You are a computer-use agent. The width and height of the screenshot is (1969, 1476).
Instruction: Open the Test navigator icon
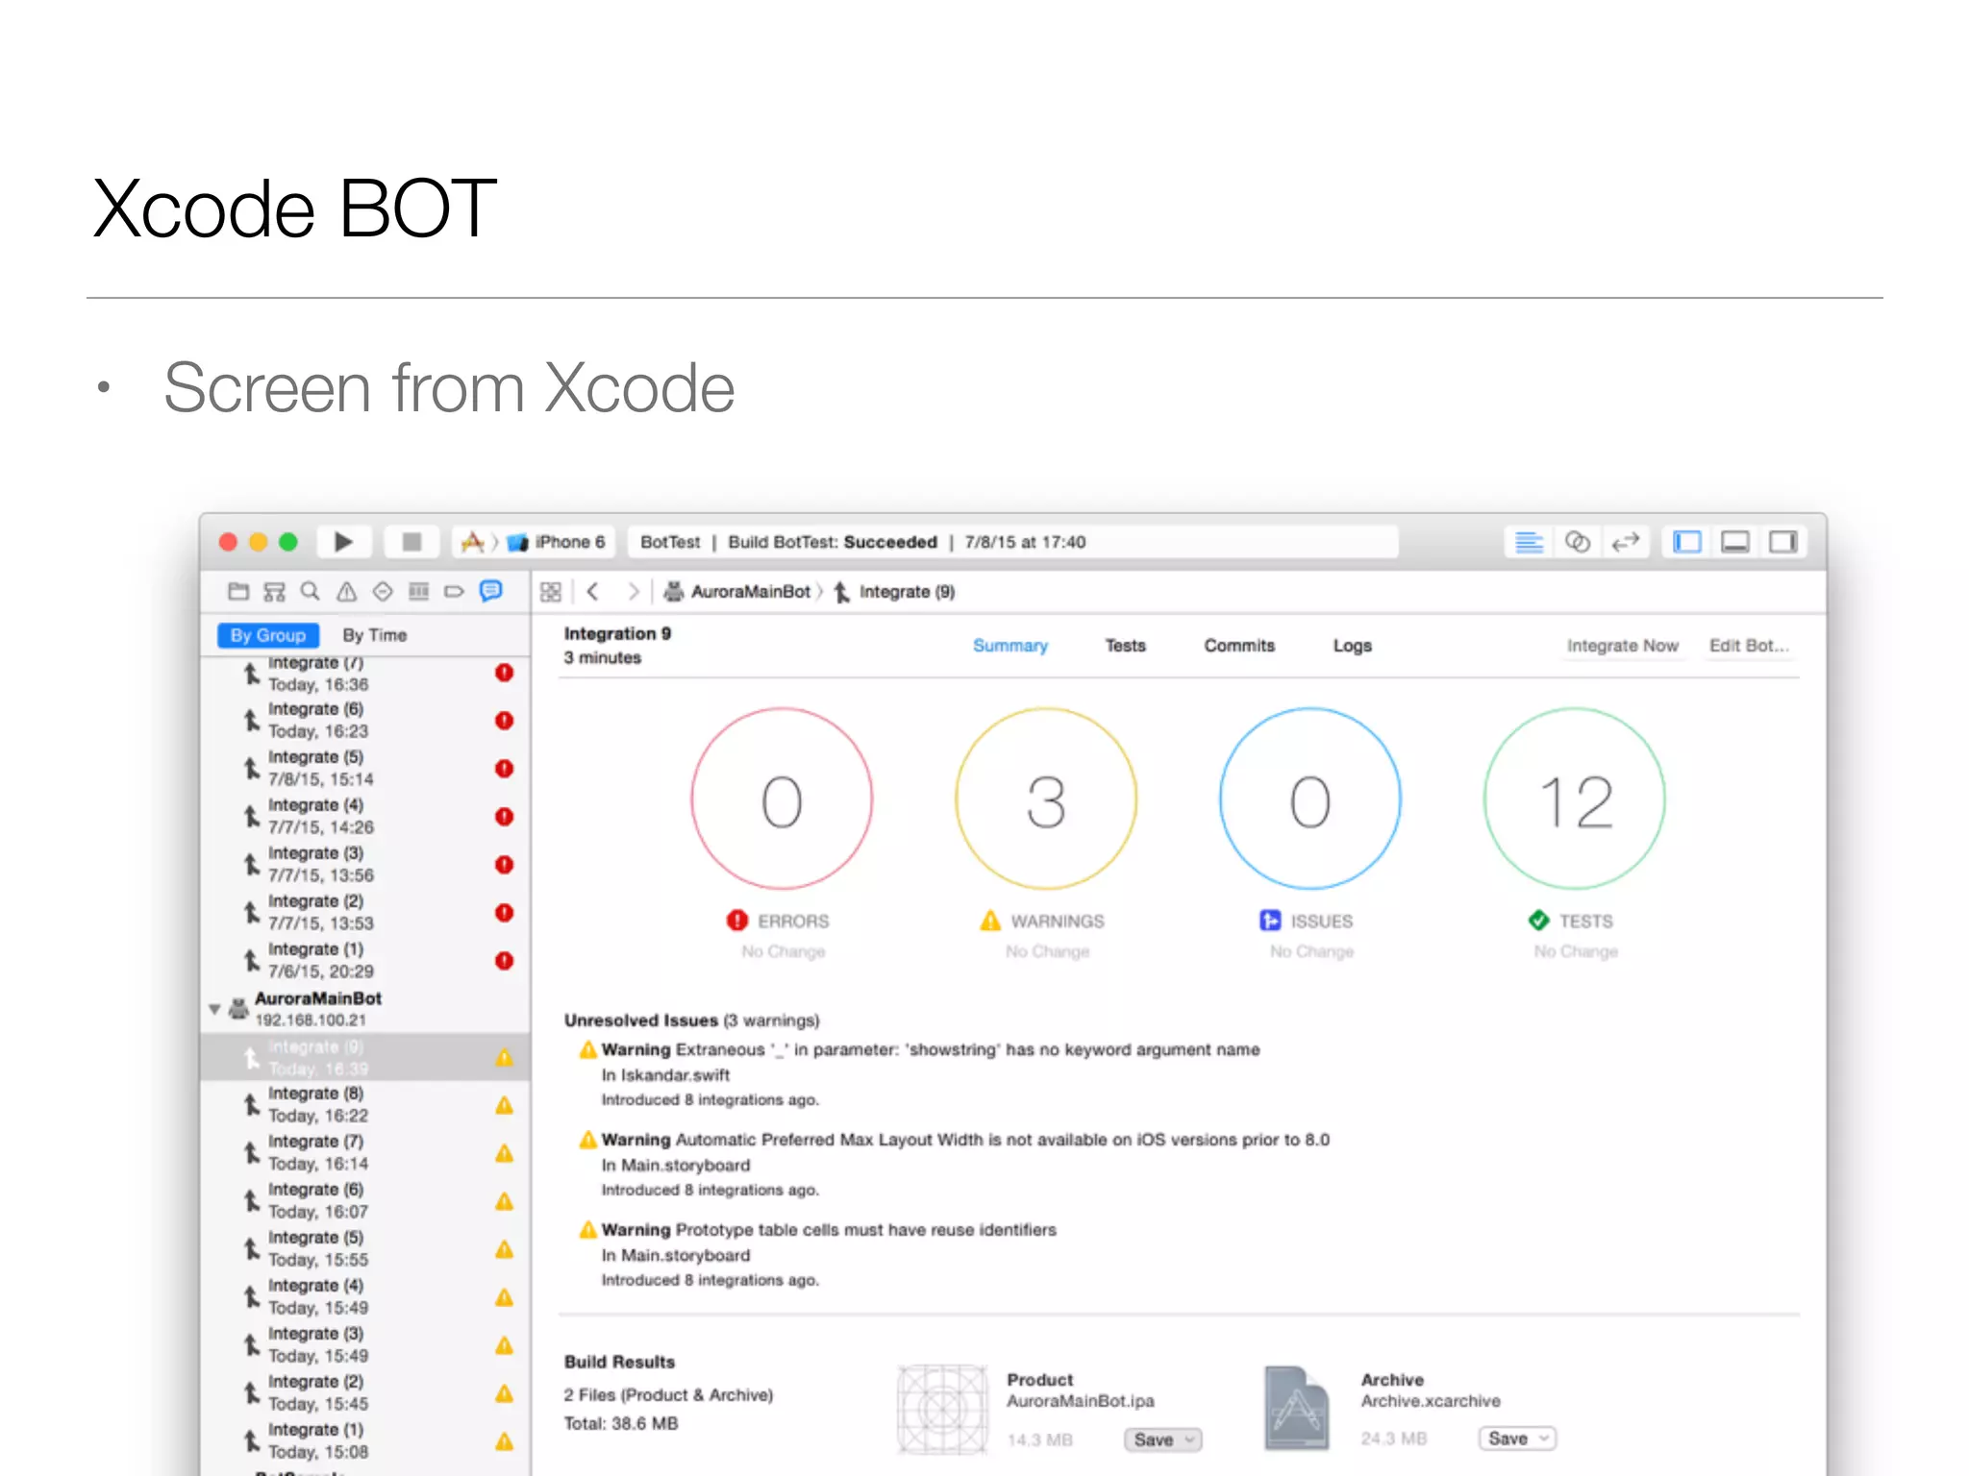coord(383,591)
